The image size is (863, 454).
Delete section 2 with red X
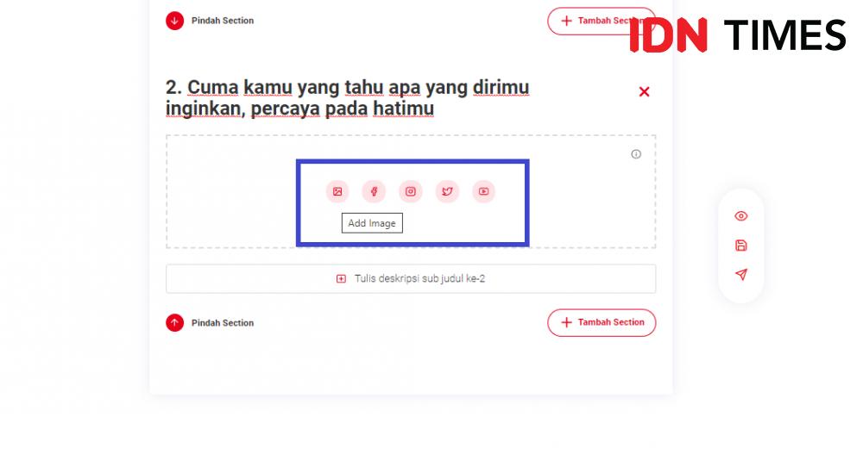[644, 92]
